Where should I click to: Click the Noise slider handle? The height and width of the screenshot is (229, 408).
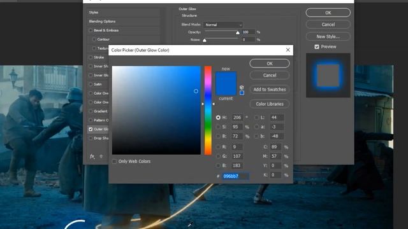tap(205, 40)
